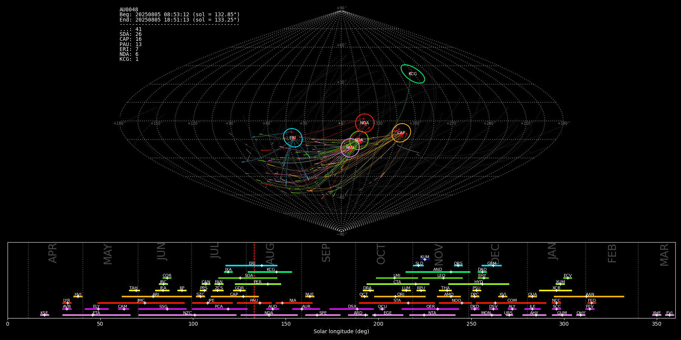Screen dimensions: 681x340
Task: Click the cyan ERI bar in the timeline
Action: pos(251,266)
